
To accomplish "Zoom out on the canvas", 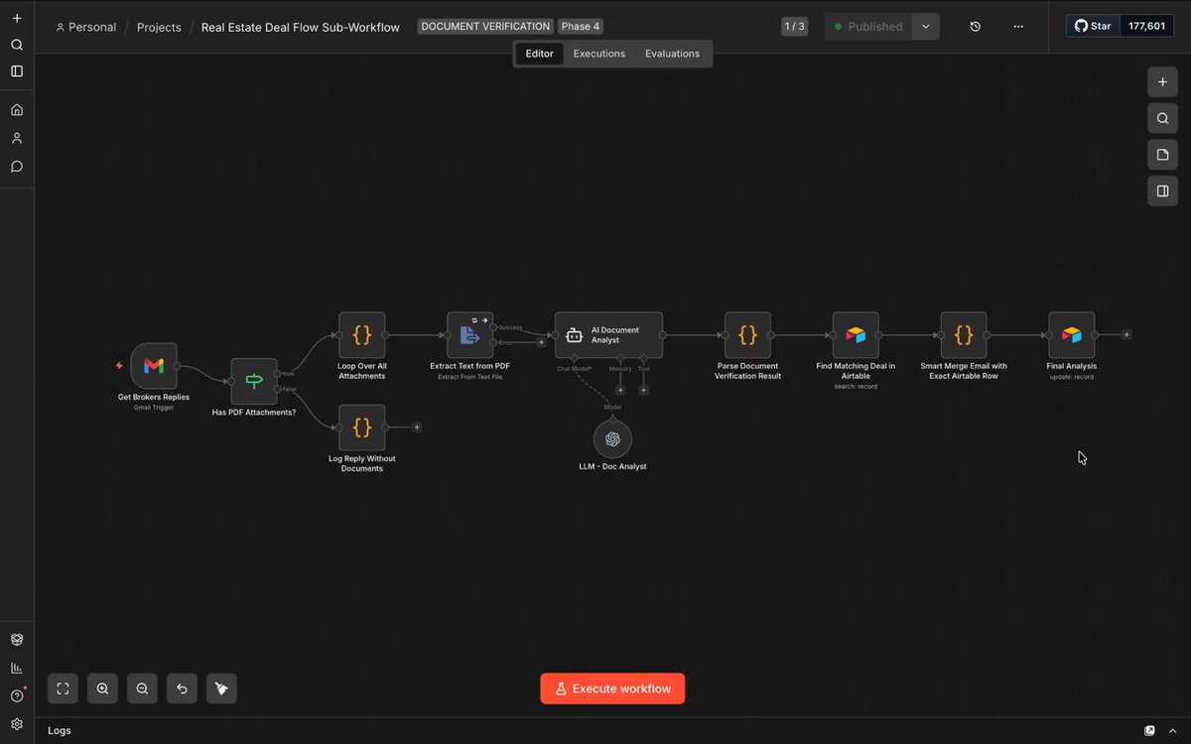I will 142,688.
